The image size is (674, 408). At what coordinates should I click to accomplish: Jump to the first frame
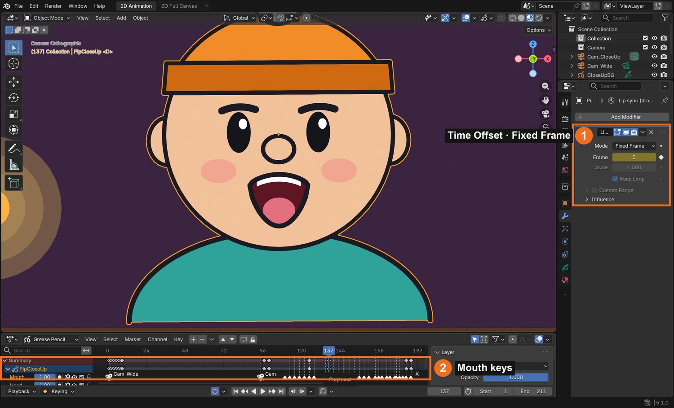click(235, 391)
